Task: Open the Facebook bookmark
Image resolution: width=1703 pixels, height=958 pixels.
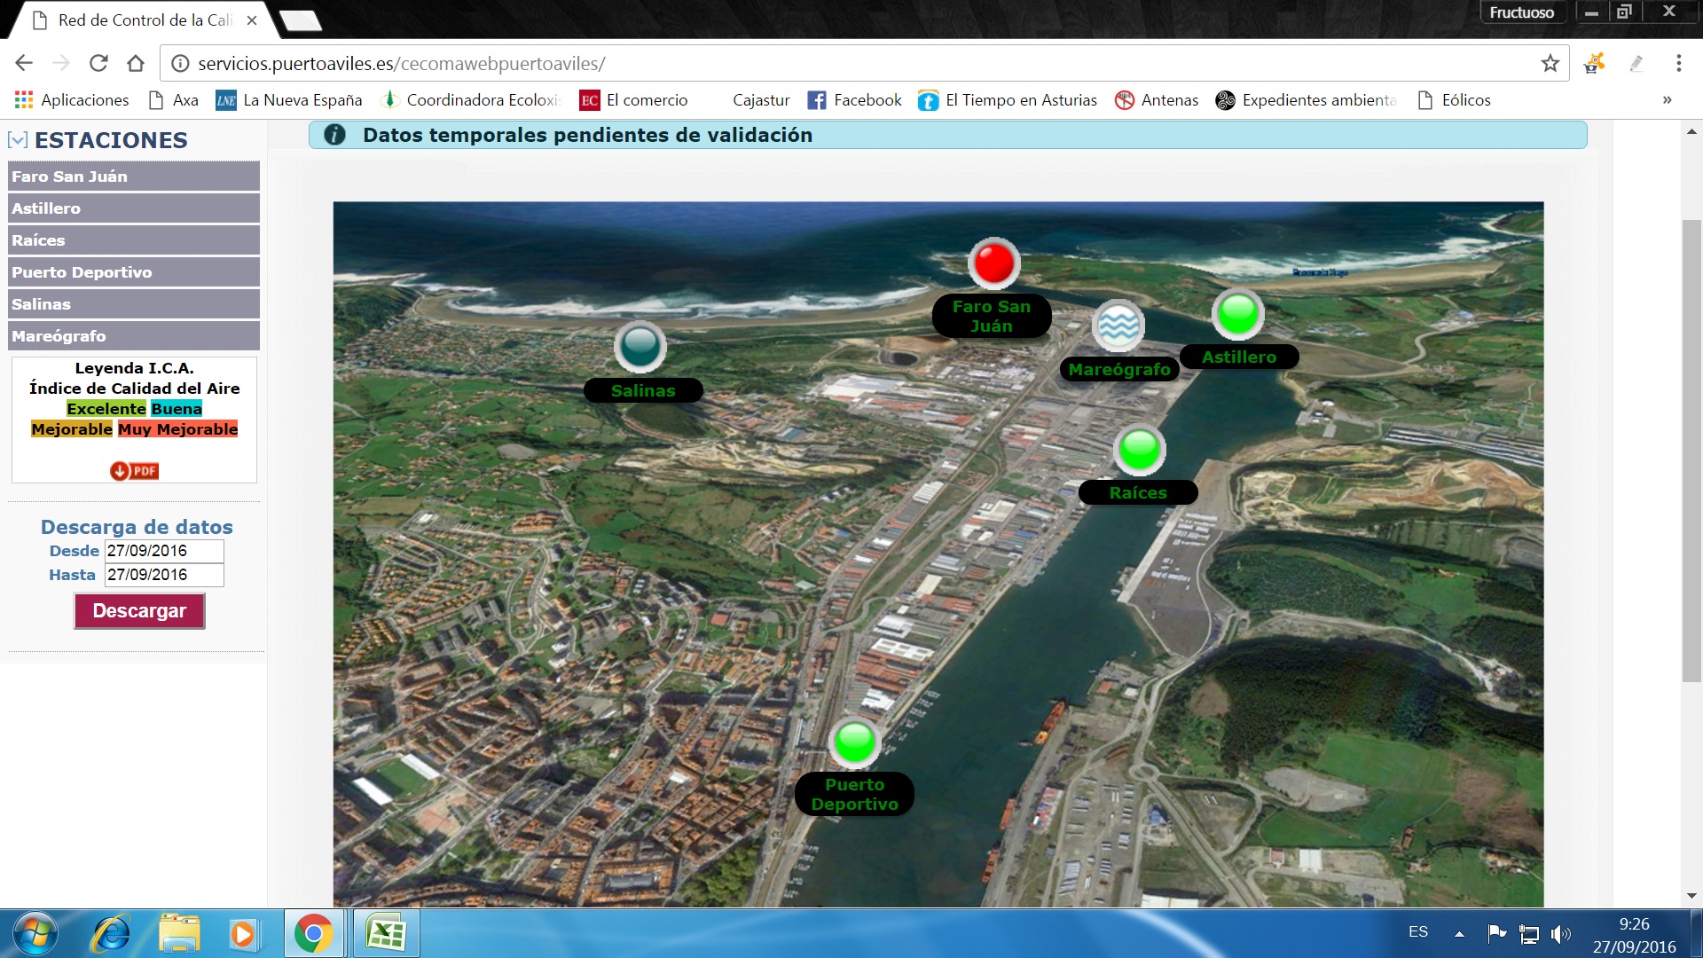Action: (x=854, y=100)
